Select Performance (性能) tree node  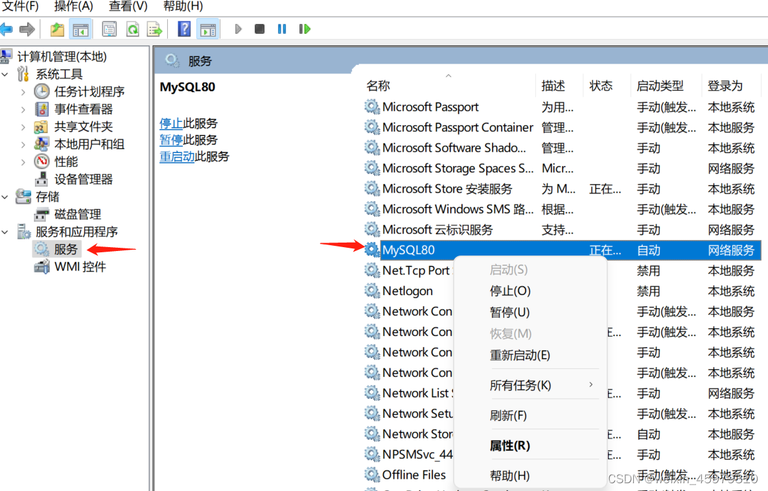pyautogui.click(x=65, y=162)
